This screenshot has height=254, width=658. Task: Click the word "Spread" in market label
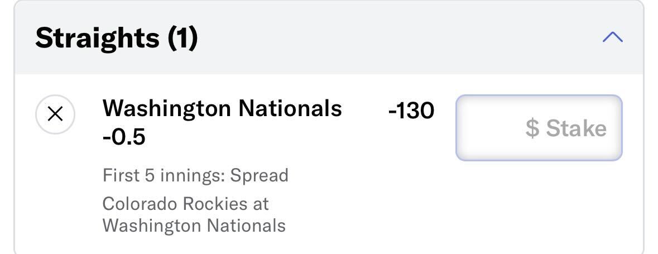(x=260, y=175)
